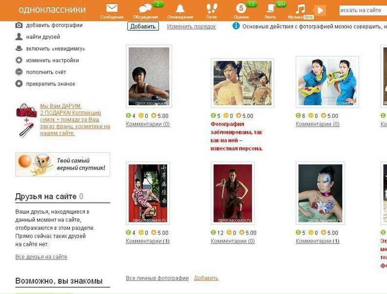Image resolution: width=387 pixels, height=294 pixels.
Task: Open Все личные фотографии link
Action: 157,278
